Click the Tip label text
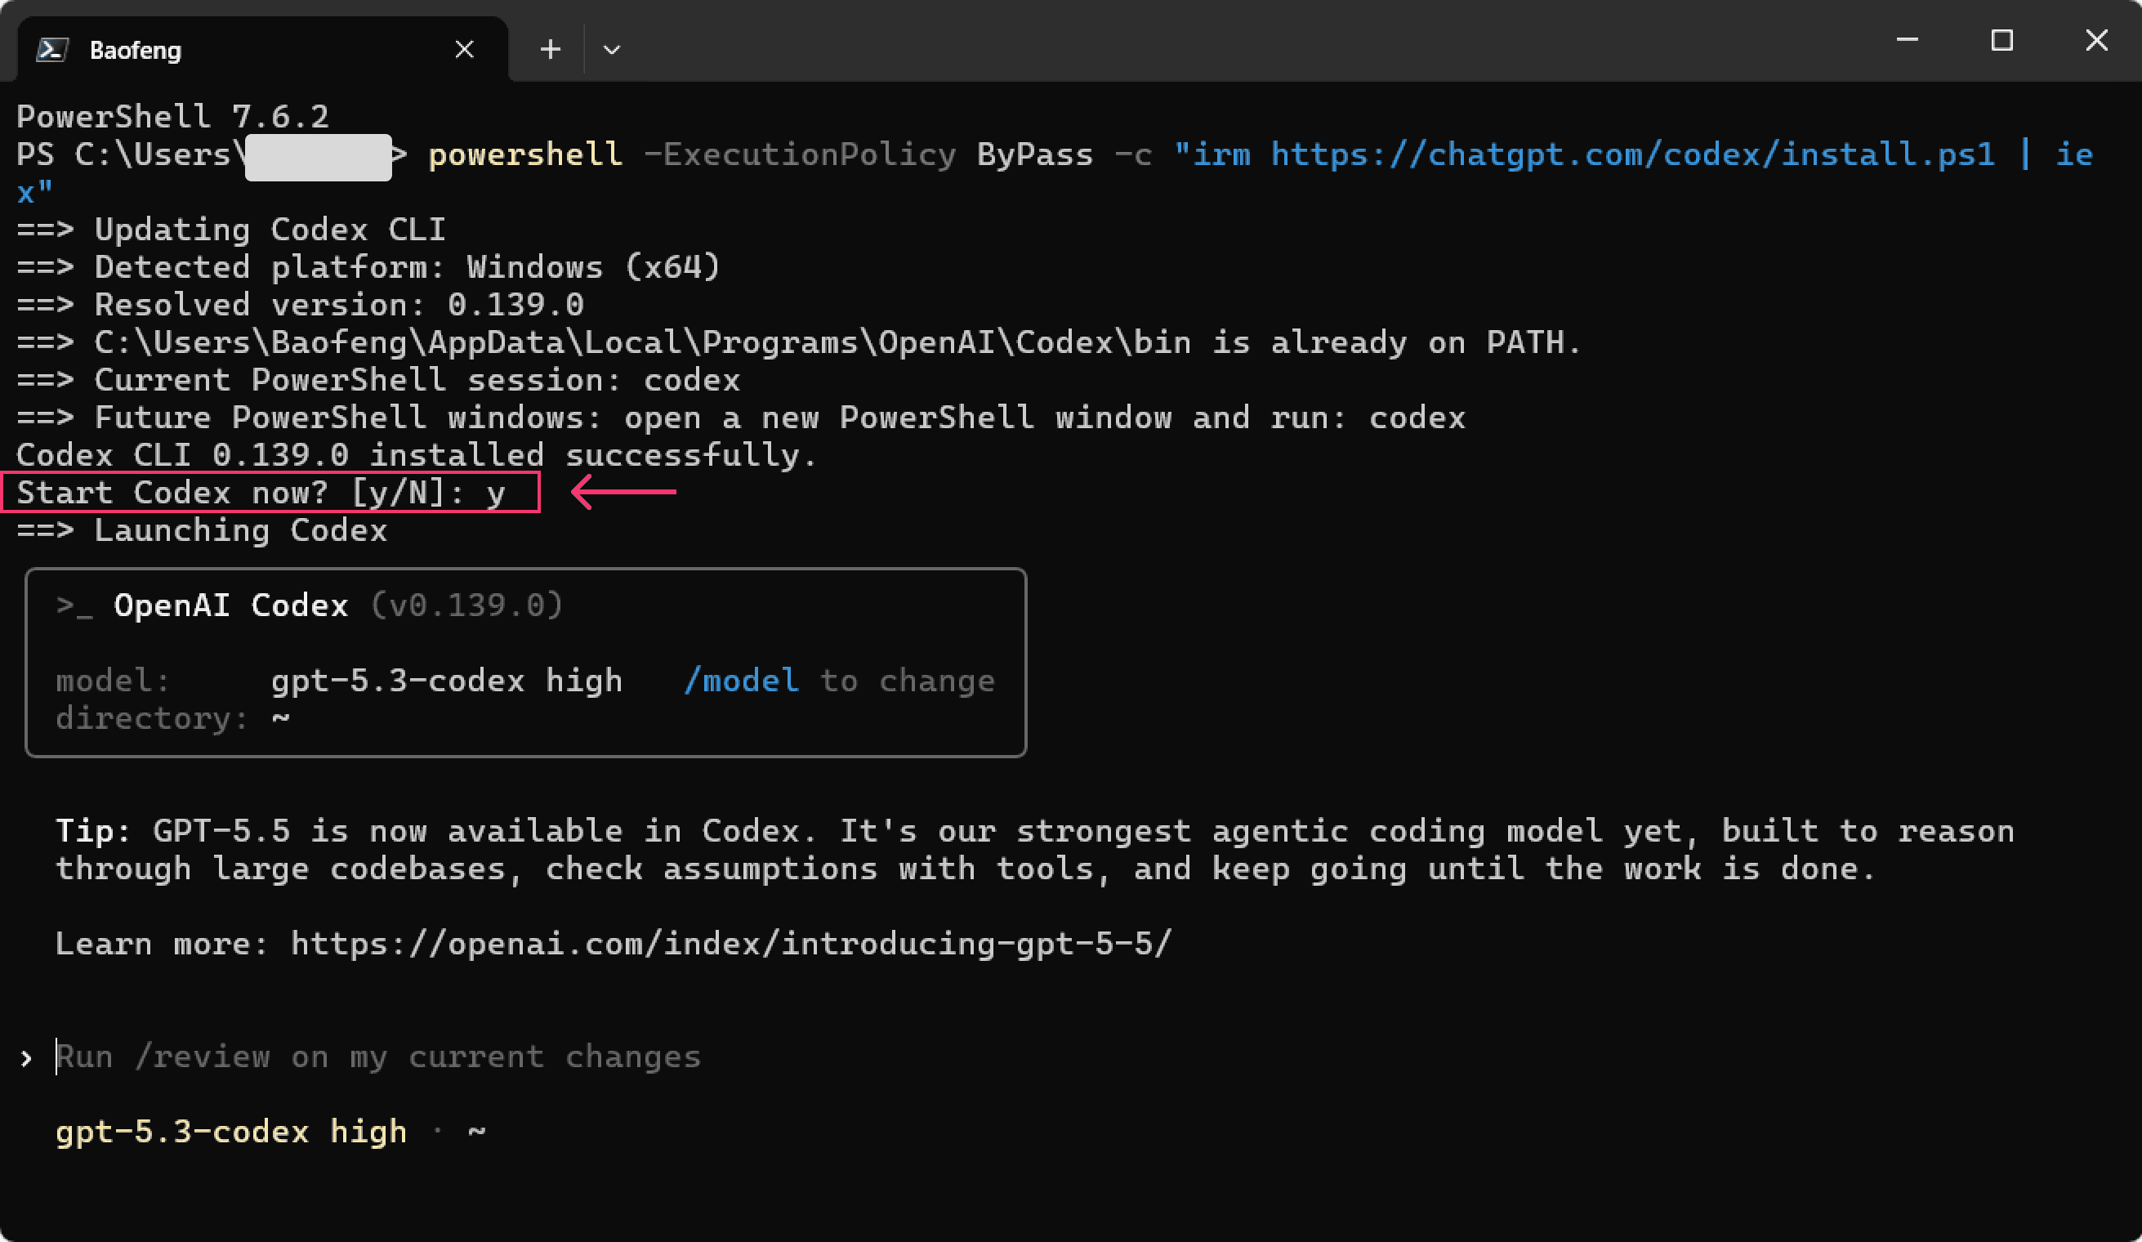Screen dimensions: 2142x1242 click(x=92, y=830)
